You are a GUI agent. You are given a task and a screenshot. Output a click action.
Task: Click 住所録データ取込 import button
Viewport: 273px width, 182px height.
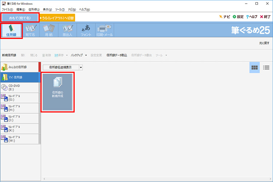pos(116,55)
